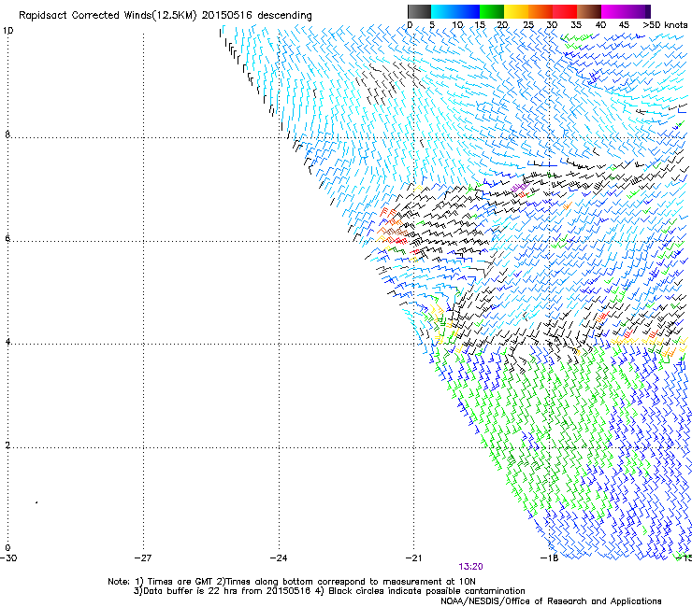The height and width of the screenshot is (607, 692).
Task: Click the note text 'Times are GMT'
Action: pos(180,582)
